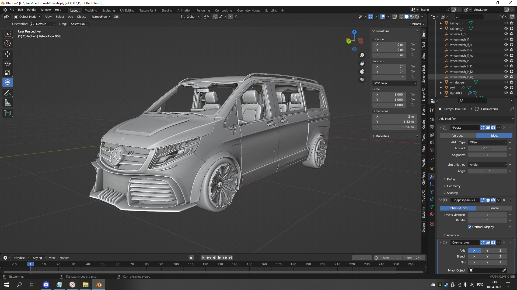
Task: Switch perspective/orthographic grid gizmo
Action: click(362, 80)
